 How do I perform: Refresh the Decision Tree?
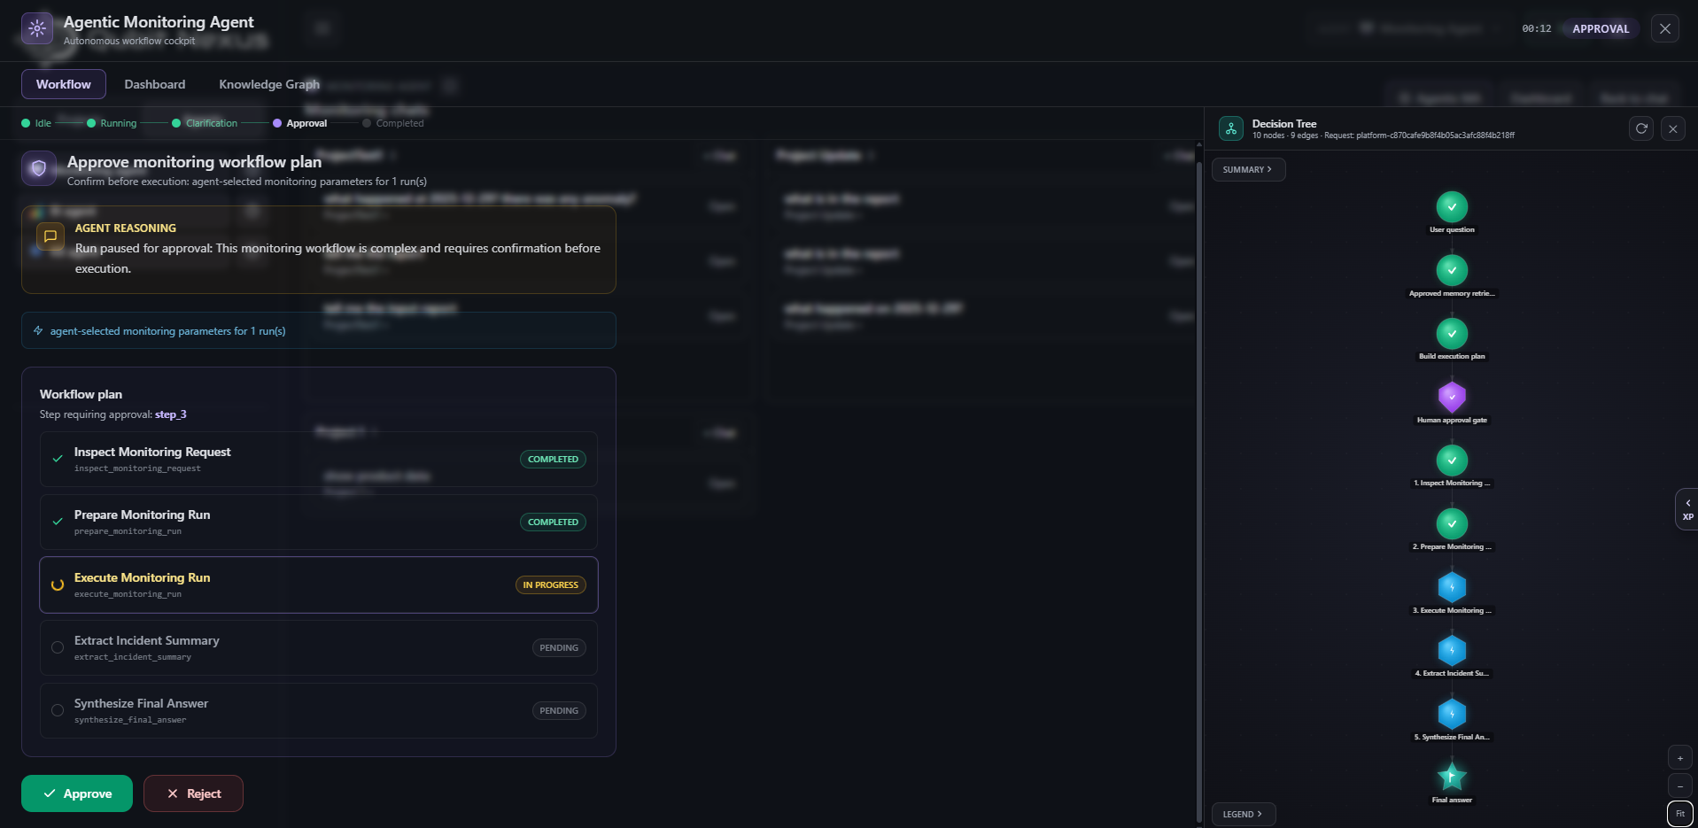[x=1641, y=128]
